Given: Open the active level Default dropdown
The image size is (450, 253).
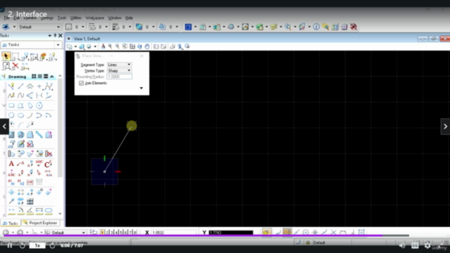Looking at the screenshot, I should (39, 27).
